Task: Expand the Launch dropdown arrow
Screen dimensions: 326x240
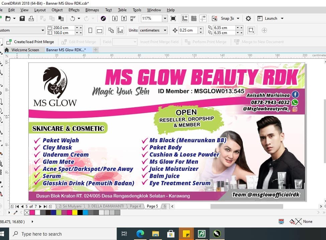Action: click(282, 18)
